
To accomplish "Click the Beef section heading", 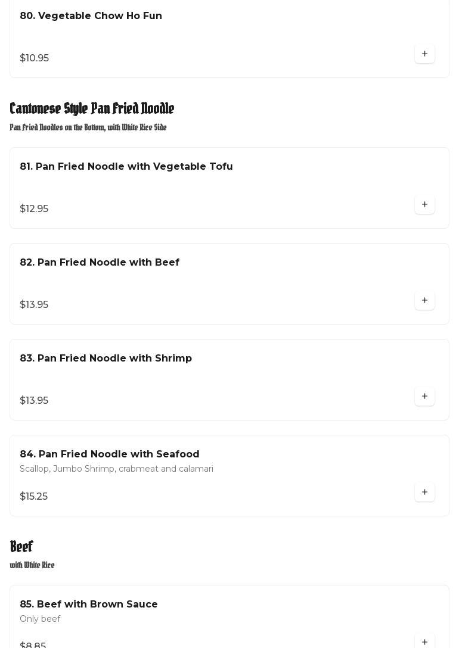I will pyautogui.click(x=21, y=547).
